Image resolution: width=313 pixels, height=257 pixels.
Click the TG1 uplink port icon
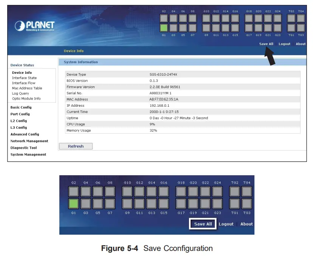[x=291, y=27]
